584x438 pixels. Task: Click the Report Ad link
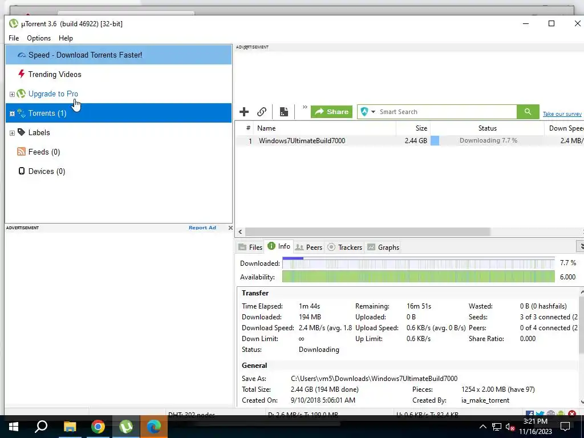coord(202,228)
